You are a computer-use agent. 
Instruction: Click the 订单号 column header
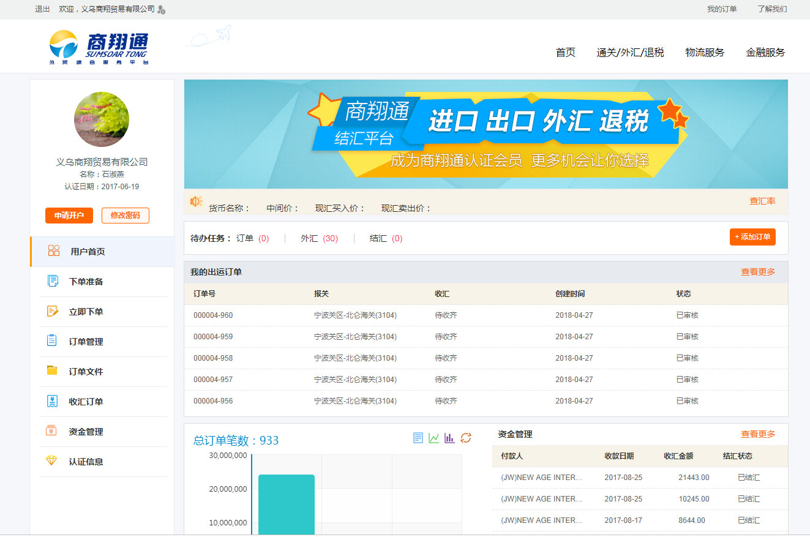pos(204,294)
